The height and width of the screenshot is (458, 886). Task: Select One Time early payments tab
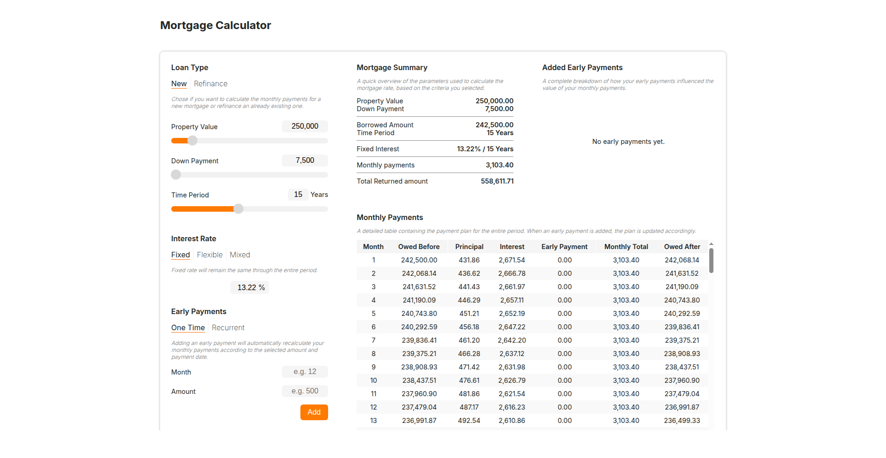pos(188,327)
